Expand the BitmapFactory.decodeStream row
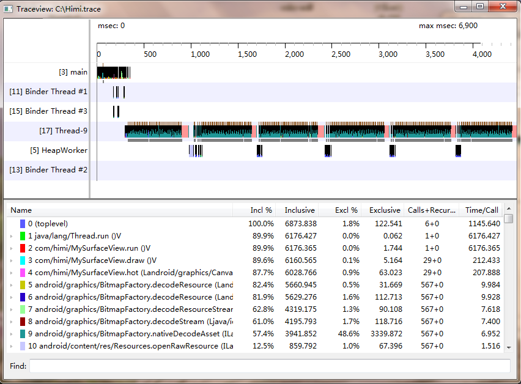This screenshot has height=384, width=521. point(11,322)
